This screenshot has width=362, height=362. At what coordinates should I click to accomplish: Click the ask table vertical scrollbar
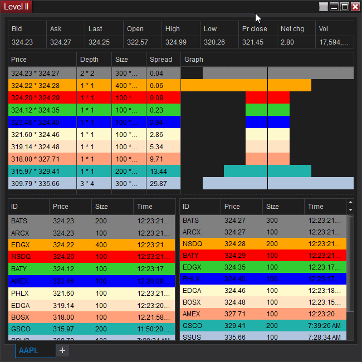point(350,263)
